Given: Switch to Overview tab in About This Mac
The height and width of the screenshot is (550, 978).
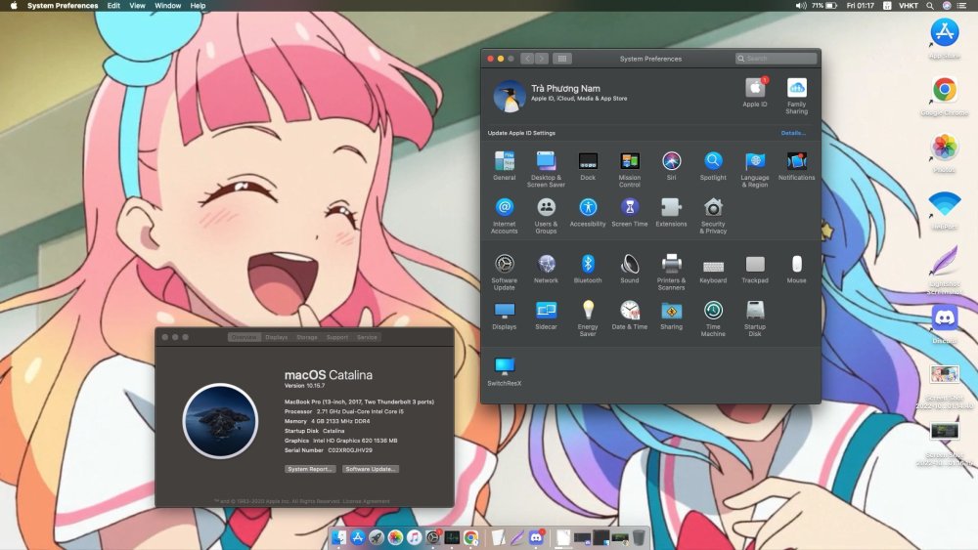Looking at the screenshot, I should click(244, 337).
